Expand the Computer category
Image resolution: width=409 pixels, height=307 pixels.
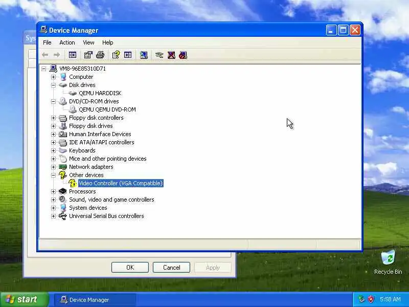pyautogui.click(x=54, y=77)
